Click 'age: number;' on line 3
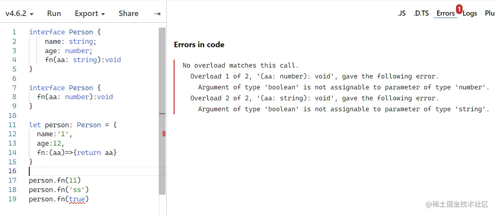This screenshot has height=215, width=495. pos(68,51)
